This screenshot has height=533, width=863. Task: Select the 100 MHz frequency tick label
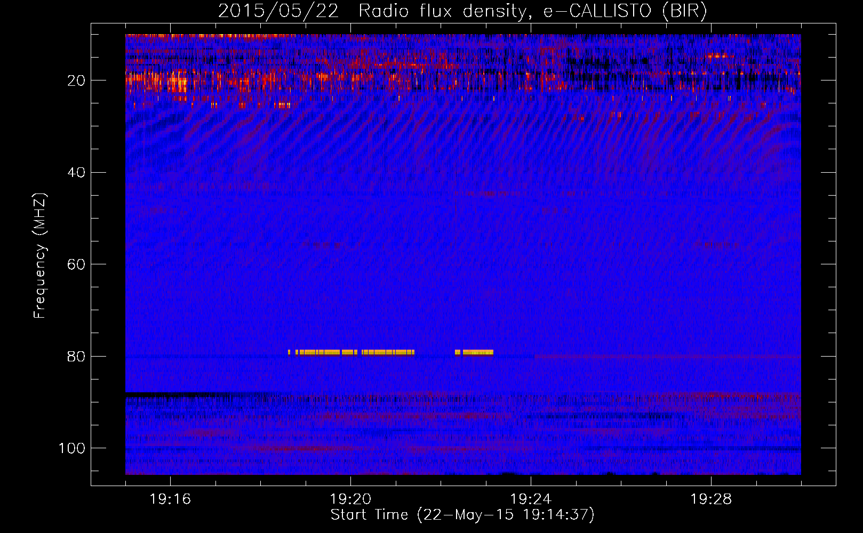point(72,448)
